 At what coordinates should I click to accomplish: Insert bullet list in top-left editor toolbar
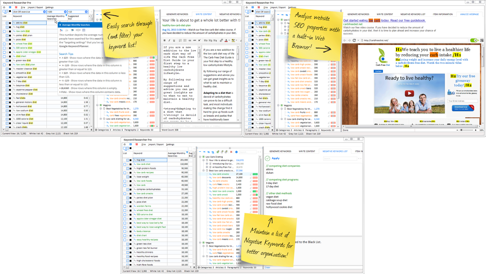click(x=185, y=40)
